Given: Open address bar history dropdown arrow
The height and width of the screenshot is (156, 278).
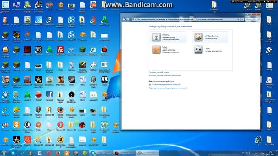Looking at the screenshot, I should point(239,19).
